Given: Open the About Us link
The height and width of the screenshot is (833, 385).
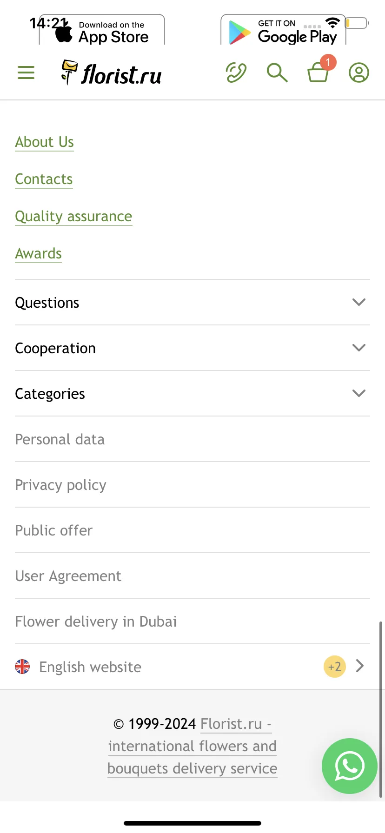Looking at the screenshot, I should tap(44, 142).
